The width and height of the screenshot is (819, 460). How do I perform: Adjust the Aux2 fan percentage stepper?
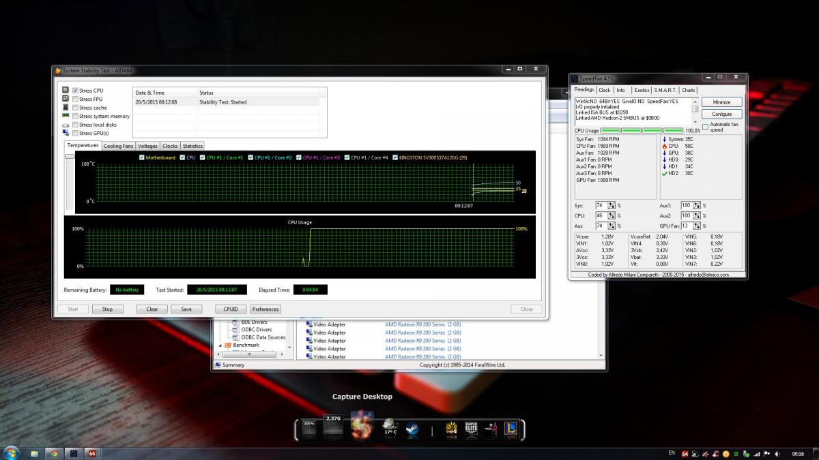[697, 215]
